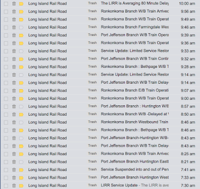This screenshot has height=189, width=200.
Task: Select the checkbox on the 9:56 am row
Action: 6,11
